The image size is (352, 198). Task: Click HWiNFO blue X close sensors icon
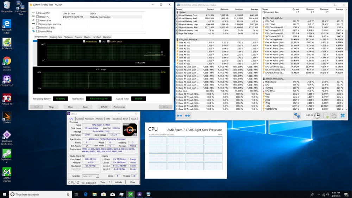(342, 115)
